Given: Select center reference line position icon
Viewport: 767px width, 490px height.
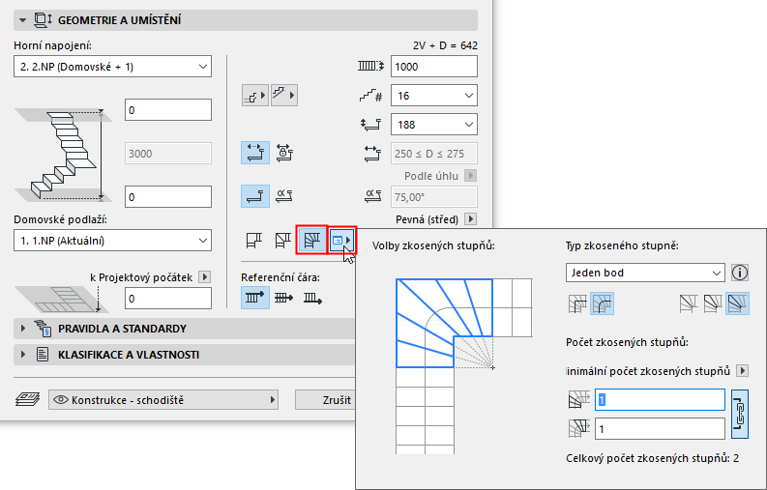Looking at the screenshot, I should click(284, 300).
